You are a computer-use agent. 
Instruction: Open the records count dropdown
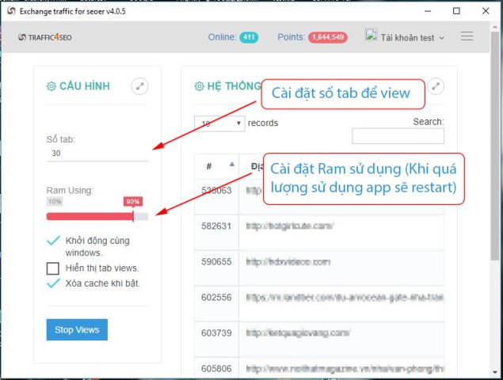219,123
